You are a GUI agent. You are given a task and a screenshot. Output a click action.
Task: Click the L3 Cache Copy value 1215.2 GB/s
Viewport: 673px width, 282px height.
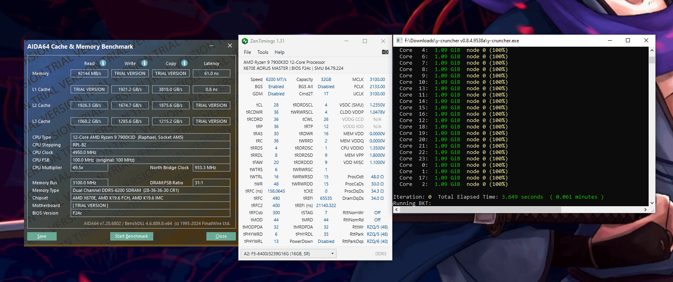pos(171,121)
